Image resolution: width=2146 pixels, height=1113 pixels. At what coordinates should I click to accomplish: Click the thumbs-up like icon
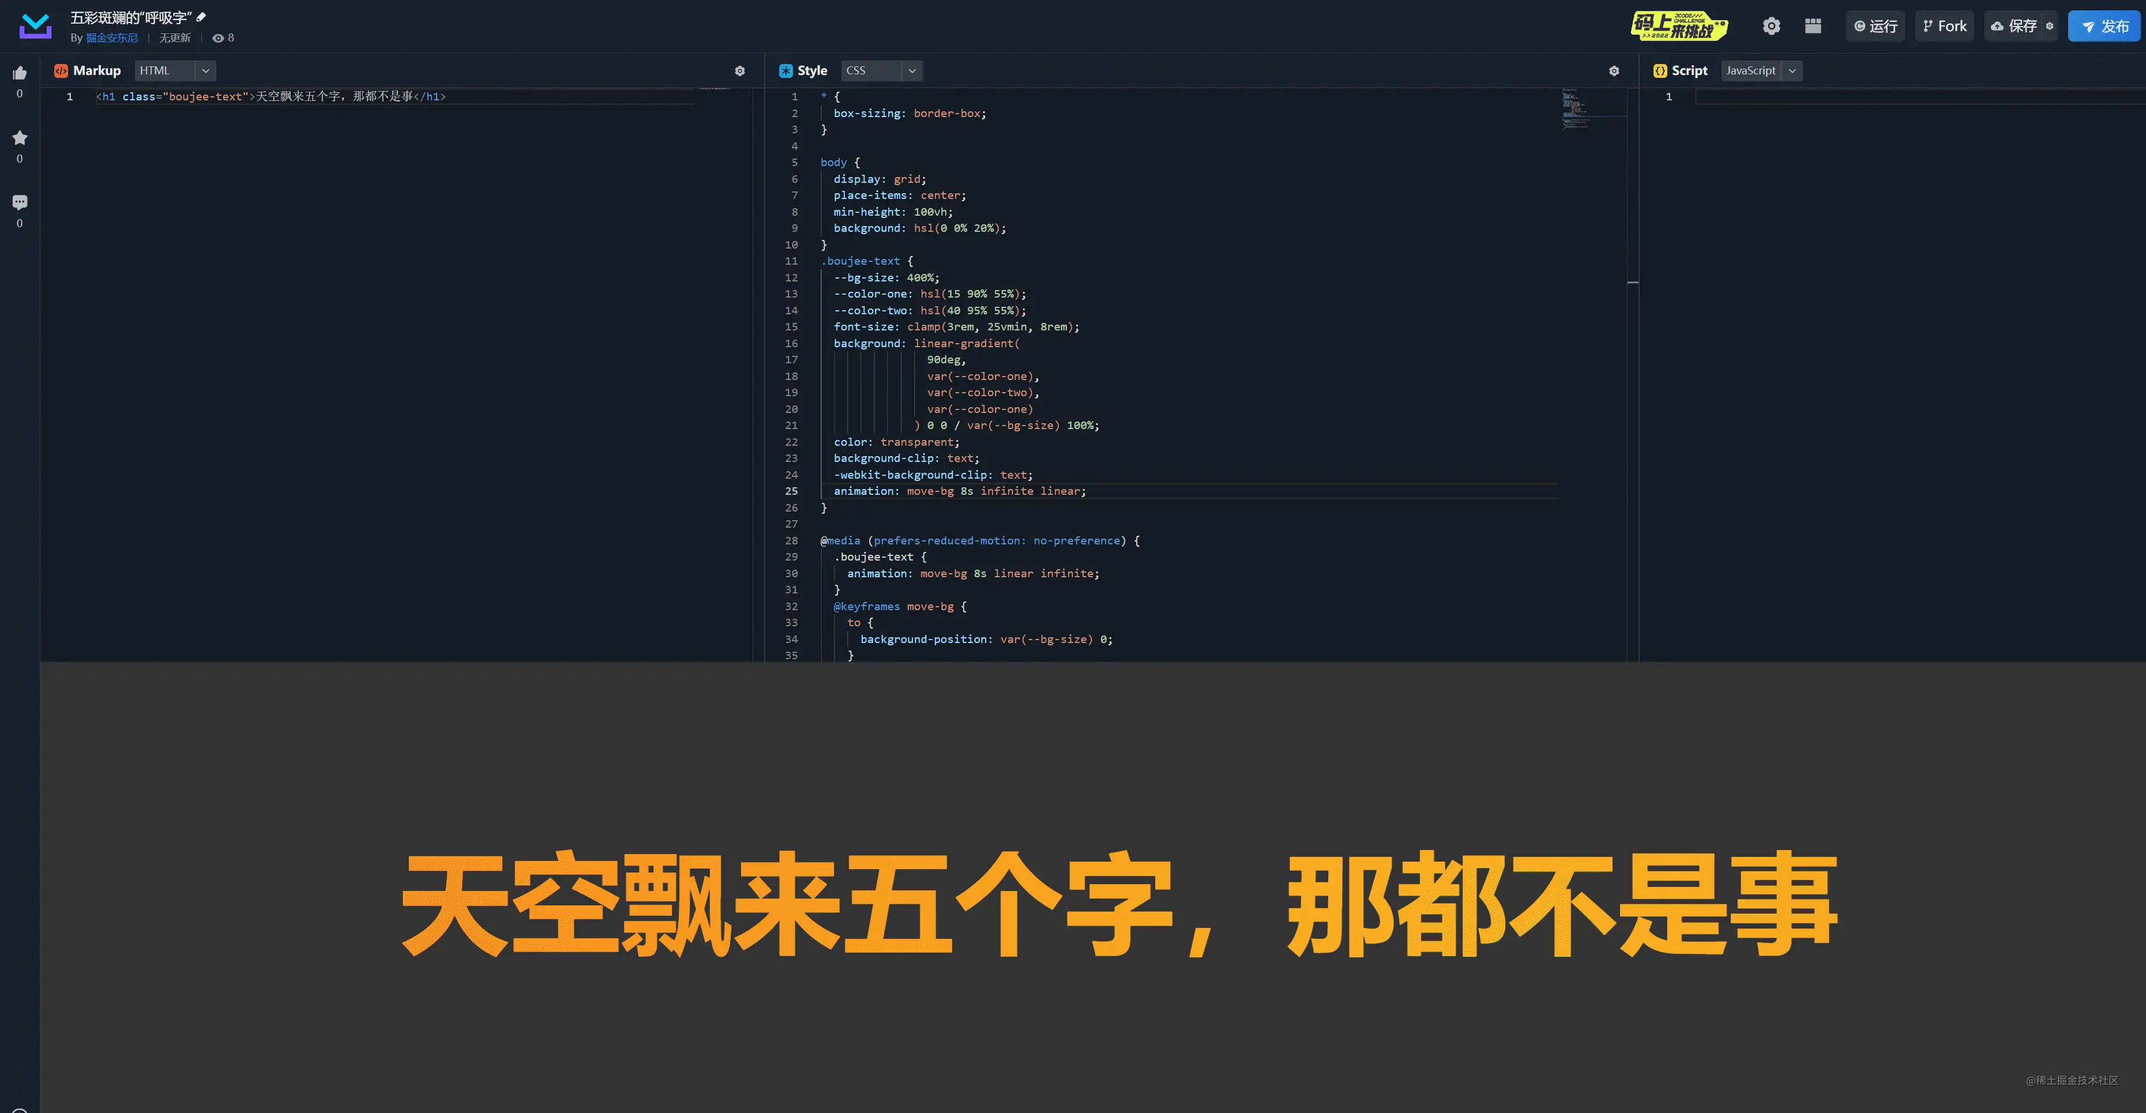tap(19, 73)
